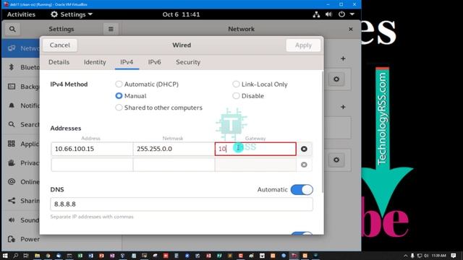This screenshot has height=260, width=463.
Task: Select Notifications bell icon in sidebar
Action: click(x=12, y=105)
